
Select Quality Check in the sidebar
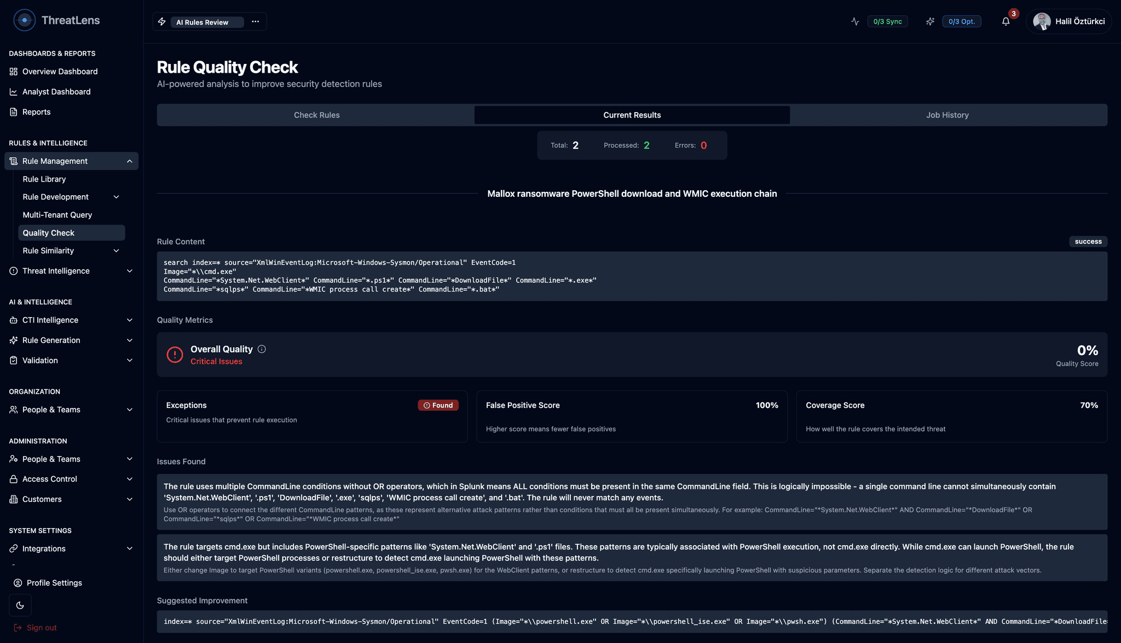point(72,233)
